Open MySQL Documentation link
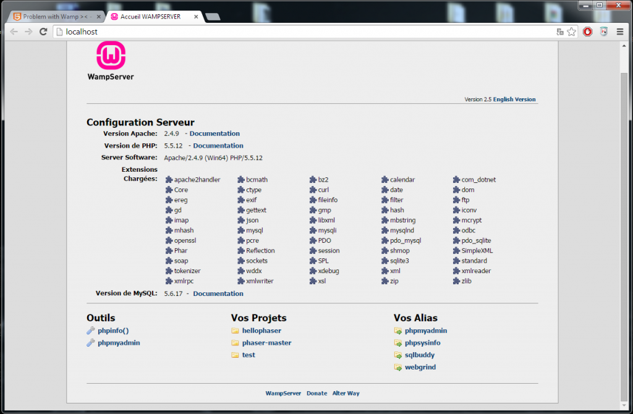 [218, 294]
